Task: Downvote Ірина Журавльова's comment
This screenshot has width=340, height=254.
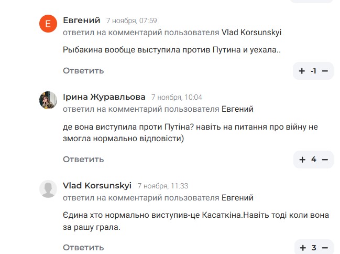Action: point(325,160)
